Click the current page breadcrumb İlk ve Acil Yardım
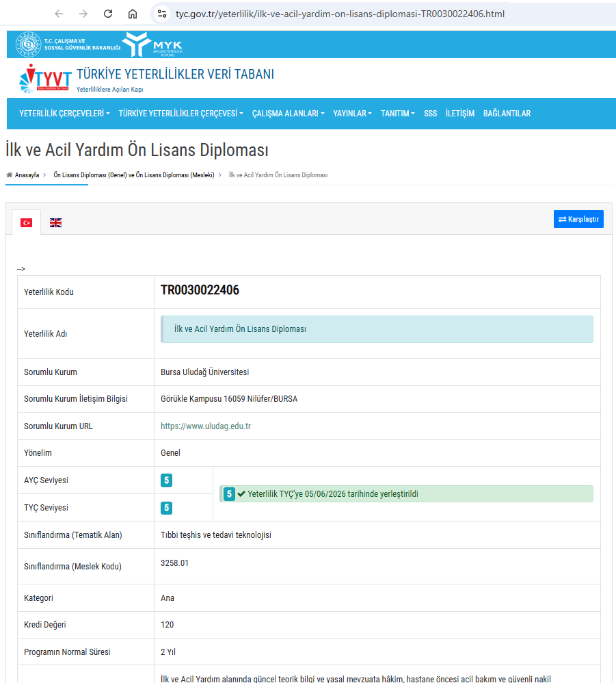This screenshot has width=616, height=683. click(278, 175)
